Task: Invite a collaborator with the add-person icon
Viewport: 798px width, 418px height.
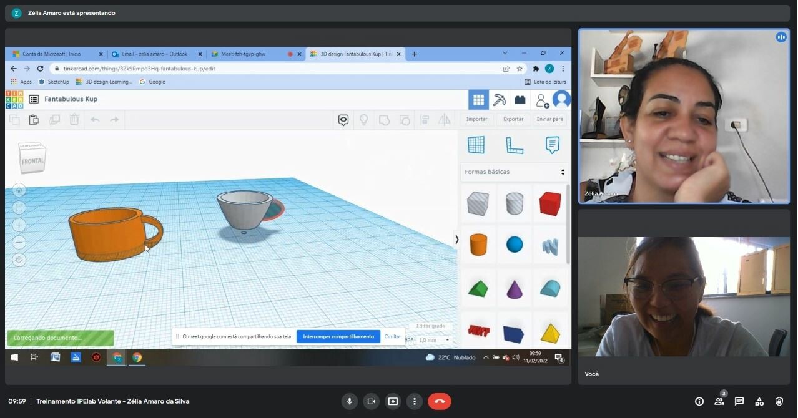Action: coord(541,100)
